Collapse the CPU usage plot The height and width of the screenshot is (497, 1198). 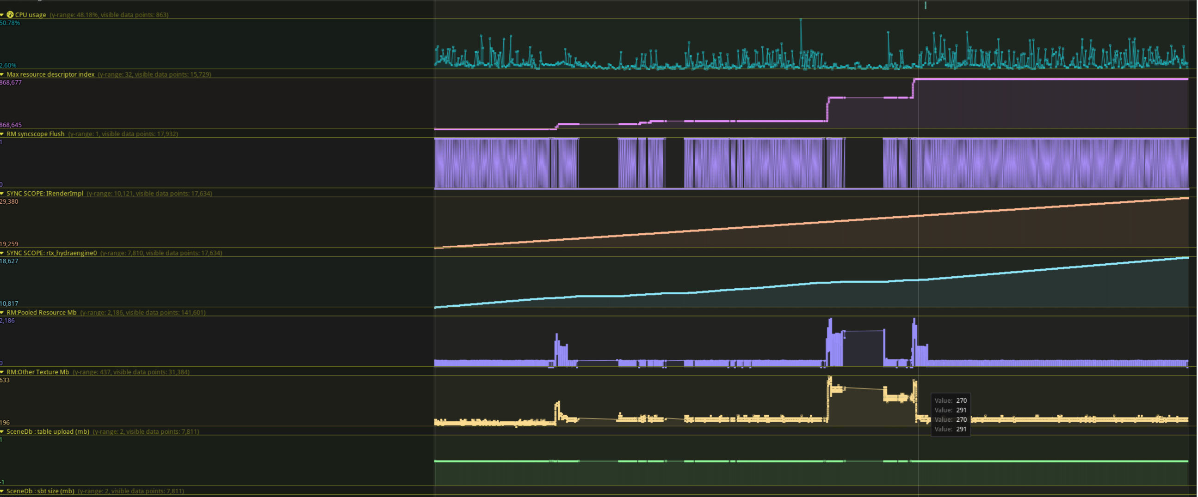pyautogui.click(x=2, y=15)
